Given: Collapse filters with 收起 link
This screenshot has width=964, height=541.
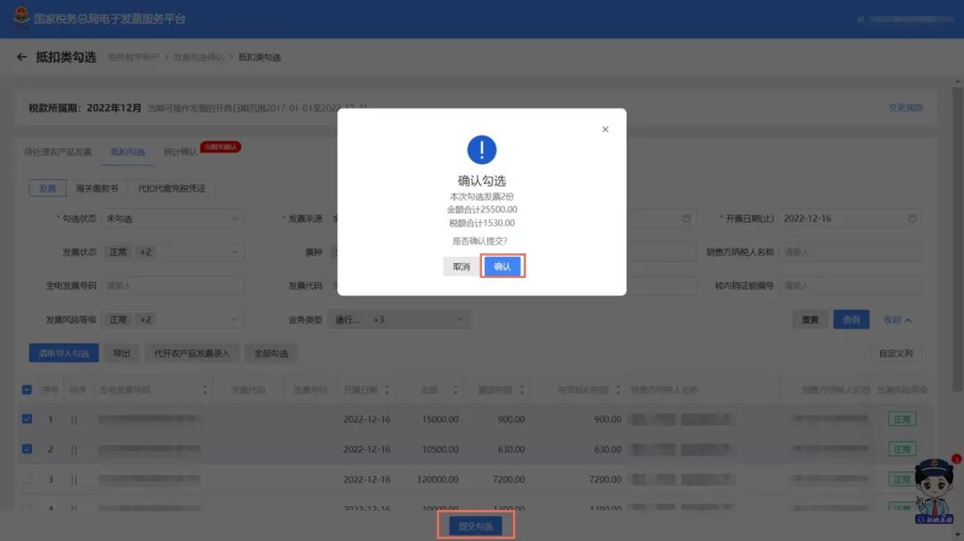Looking at the screenshot, I should coord(897,319).
